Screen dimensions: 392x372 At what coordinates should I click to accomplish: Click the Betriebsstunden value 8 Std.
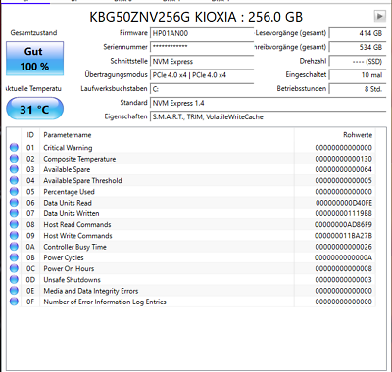coord(358,89)
